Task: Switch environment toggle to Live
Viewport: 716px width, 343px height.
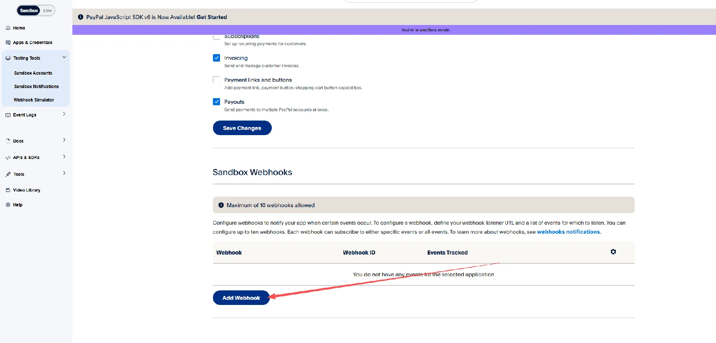Action: (48, 10)
